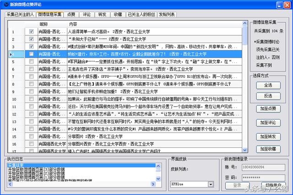
Task: Open the 转发 tab
Action: 102,15
